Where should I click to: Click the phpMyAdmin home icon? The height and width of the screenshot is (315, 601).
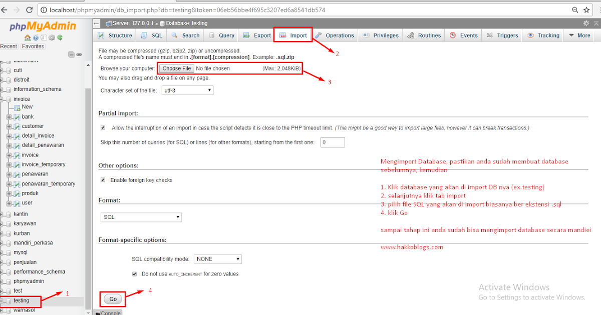coord(28,37)
